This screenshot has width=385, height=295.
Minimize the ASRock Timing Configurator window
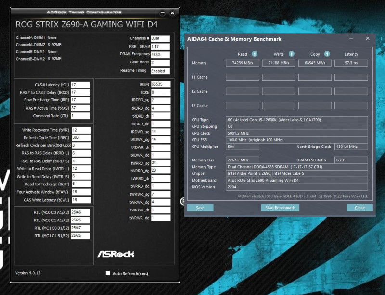pyautogui.click(x=162, y=13)
